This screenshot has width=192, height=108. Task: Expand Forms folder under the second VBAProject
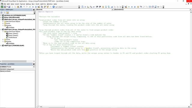click(3, 40)
